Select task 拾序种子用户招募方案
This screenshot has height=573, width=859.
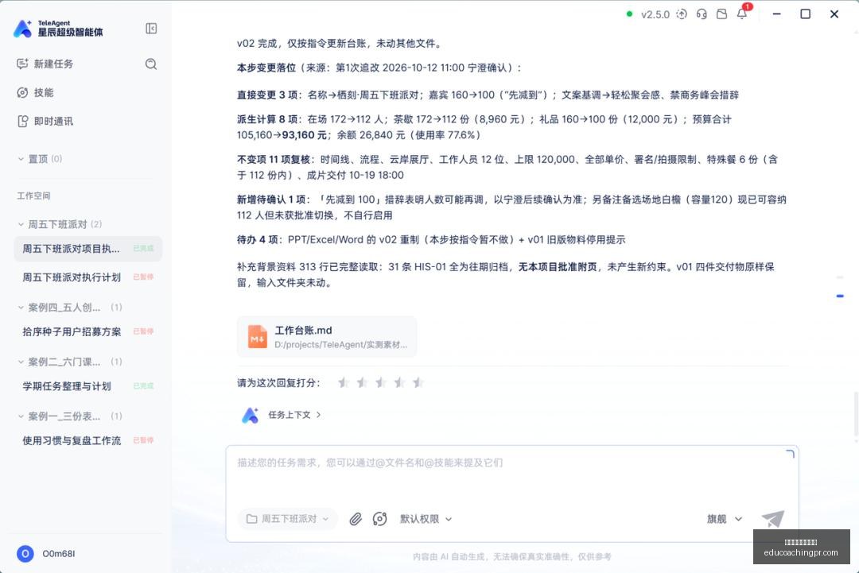click(88, 331)
